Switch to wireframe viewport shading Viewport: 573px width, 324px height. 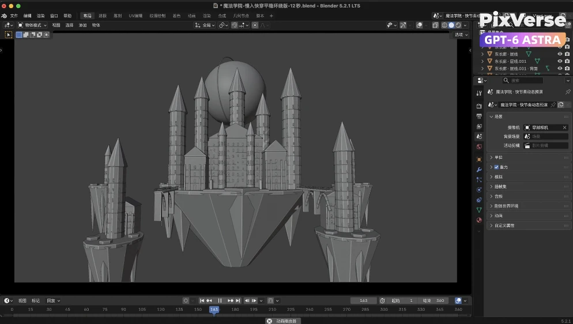point(444,25)
